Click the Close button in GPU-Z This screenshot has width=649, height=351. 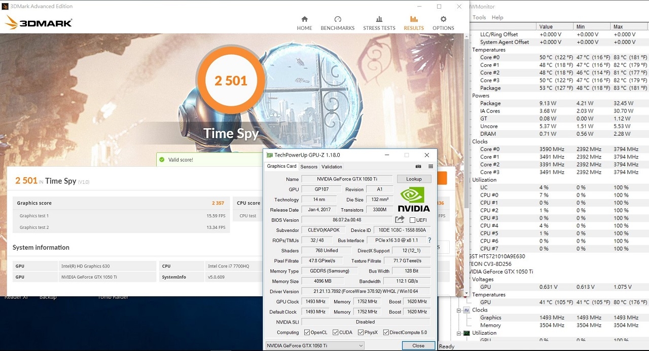pos(418,345)
